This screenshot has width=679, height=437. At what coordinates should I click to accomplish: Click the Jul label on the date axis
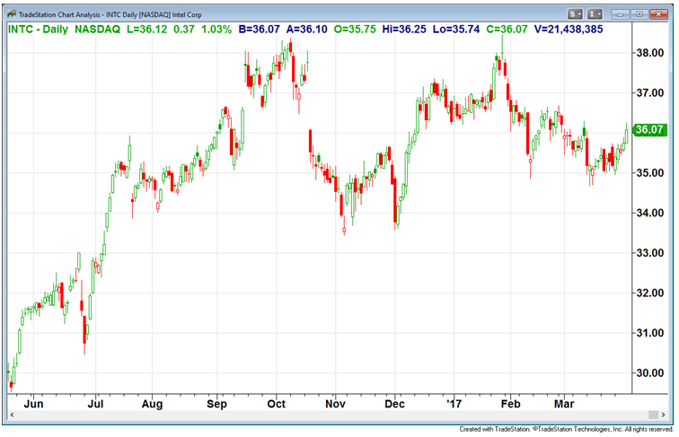click(95, 404)
